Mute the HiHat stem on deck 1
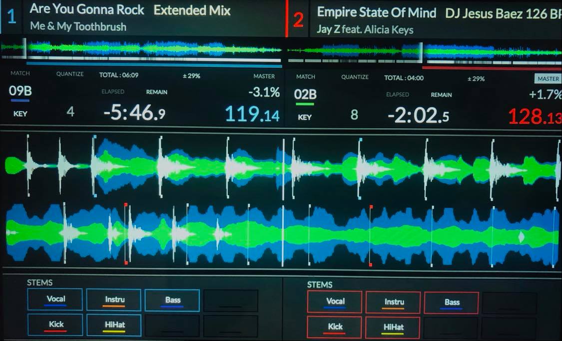The image size is (562, 341). (x=114, y=325)
